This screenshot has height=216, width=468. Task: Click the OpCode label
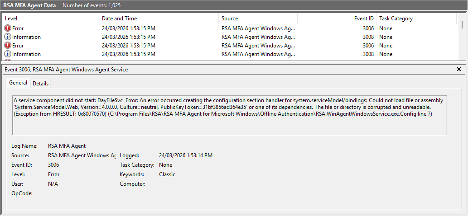[x=22, y=194]
